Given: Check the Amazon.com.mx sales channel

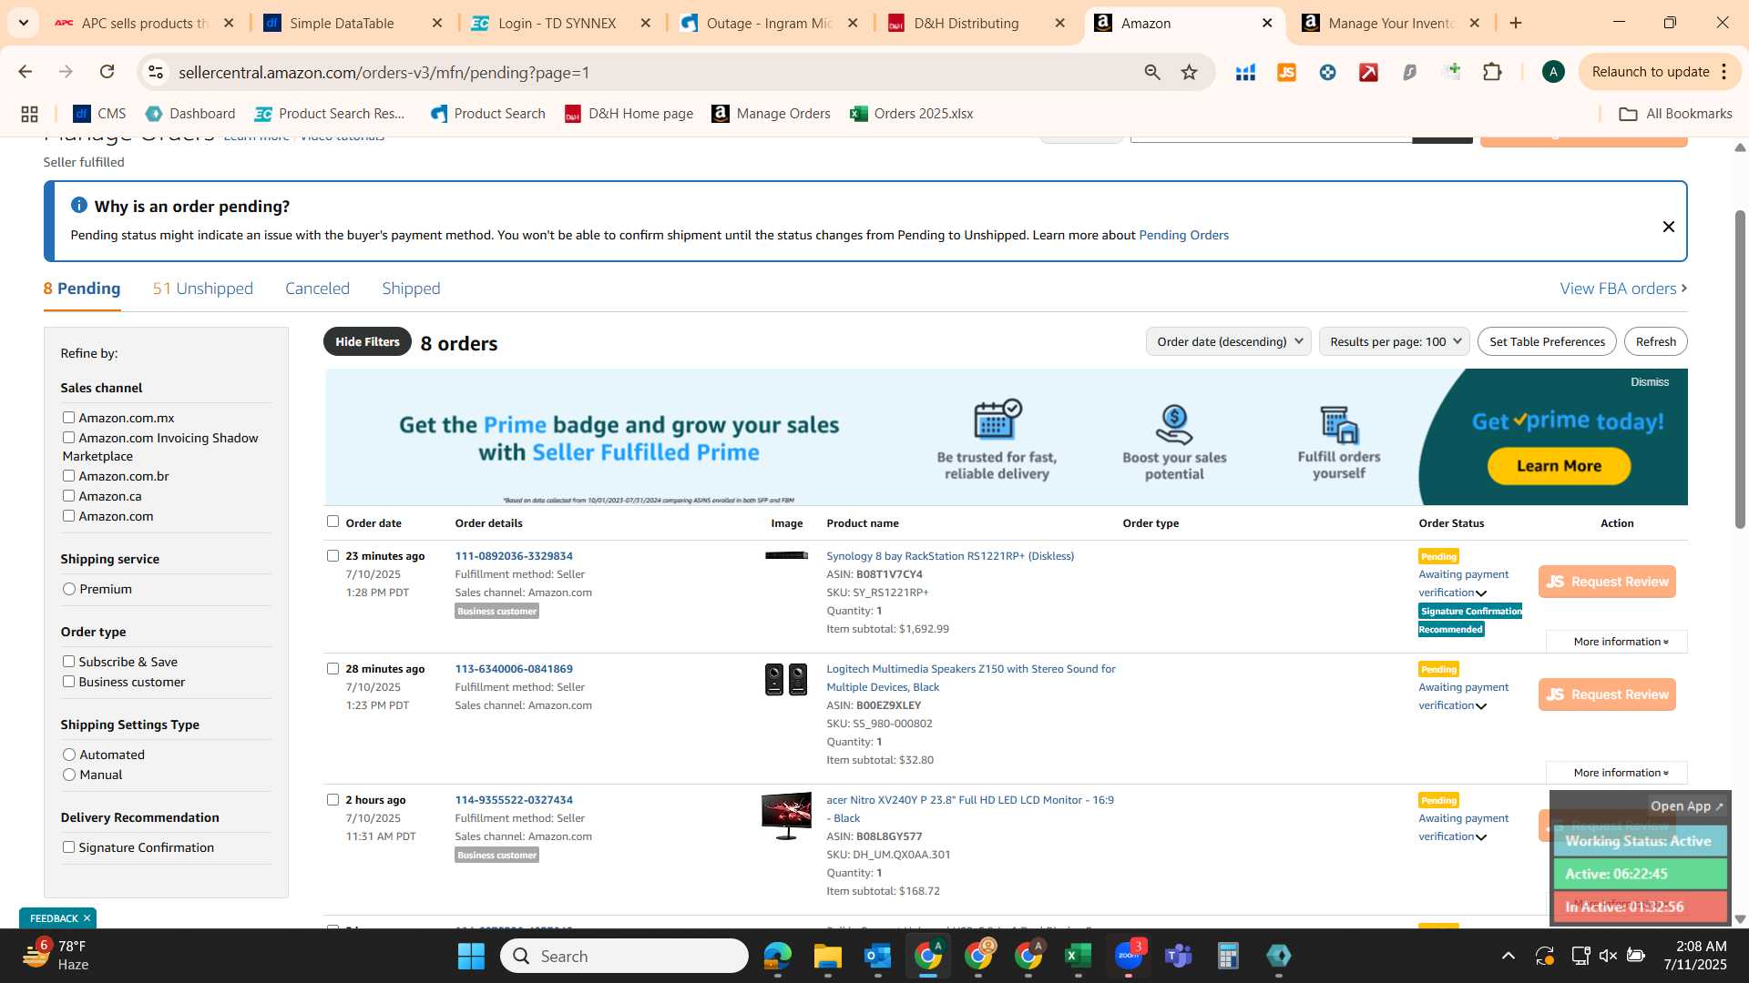Looking at the screenshot, I should coord(68,418).
